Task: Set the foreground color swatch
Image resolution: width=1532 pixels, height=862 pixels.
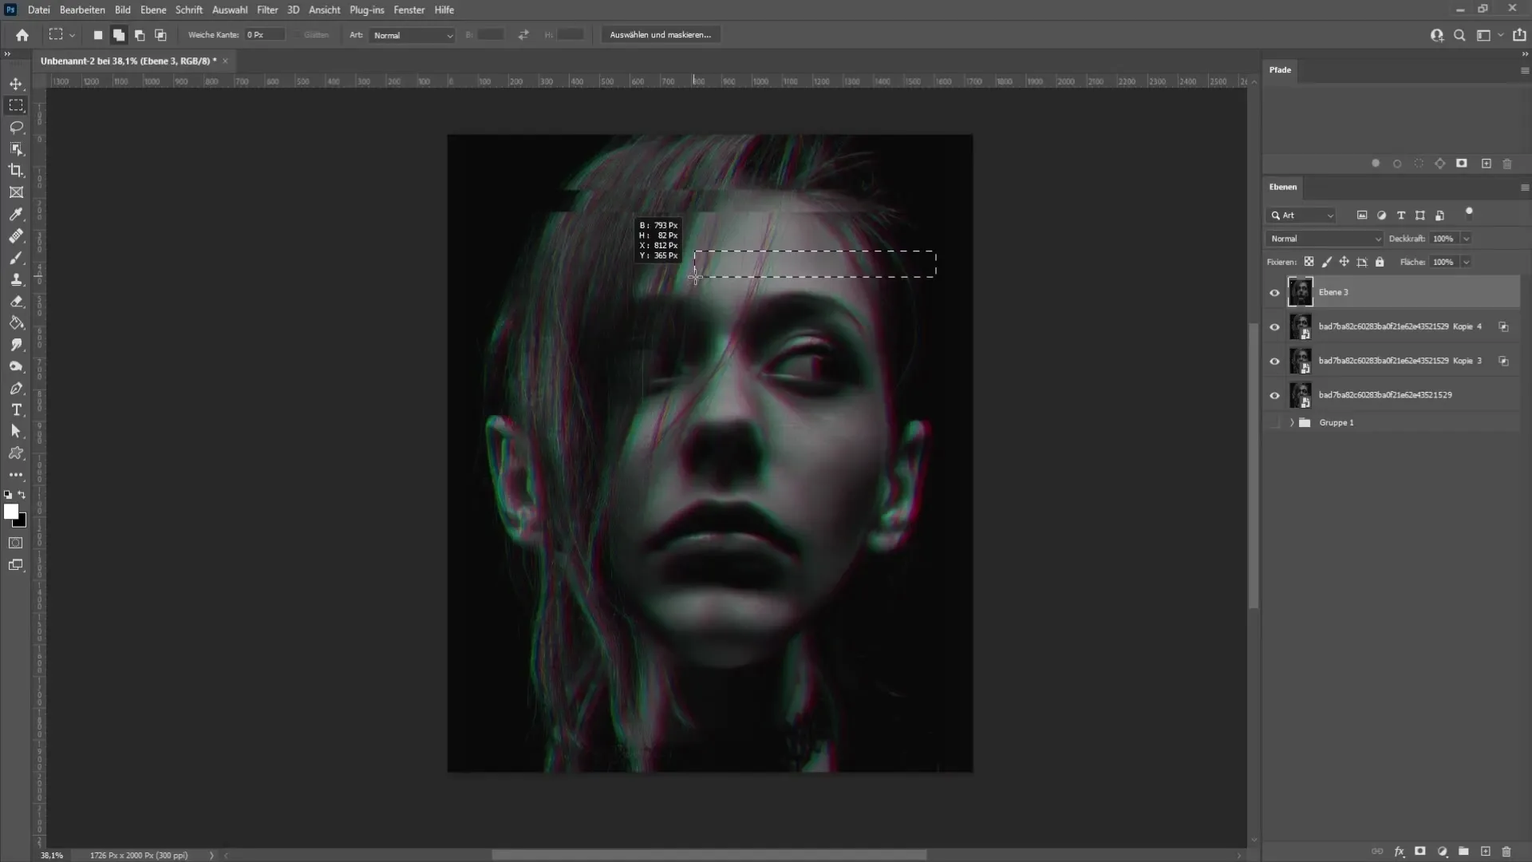Action: [x=10, y=512]
